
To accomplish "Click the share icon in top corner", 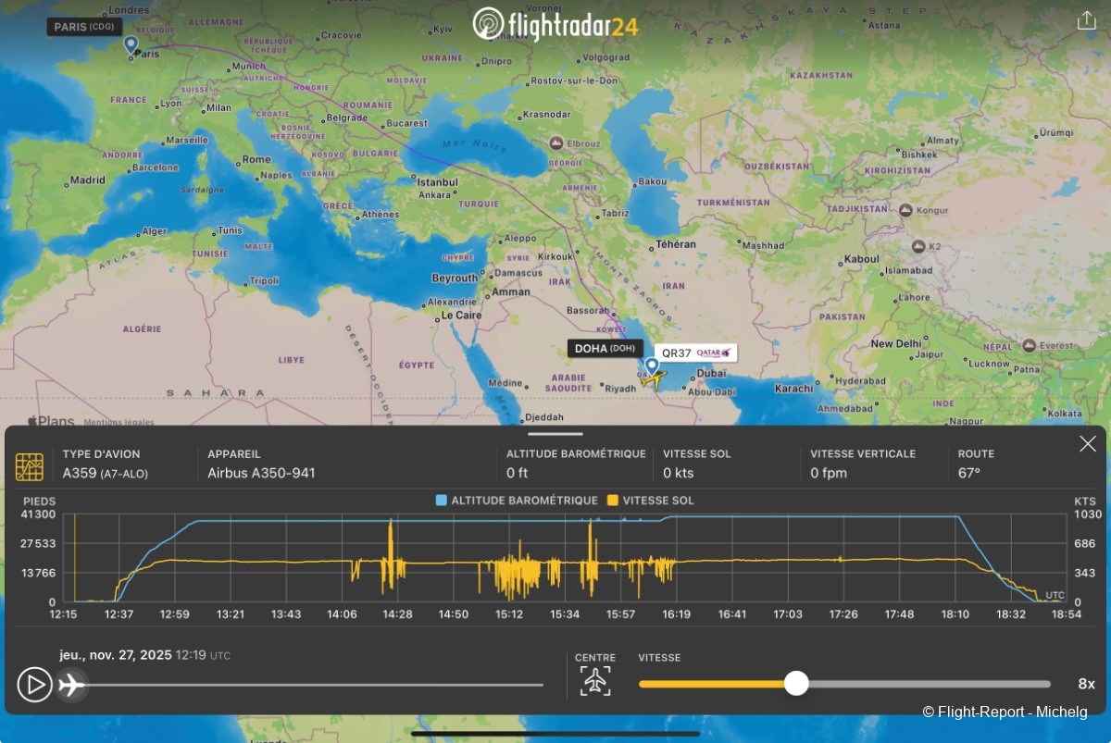I will [x=1086, y=21].
